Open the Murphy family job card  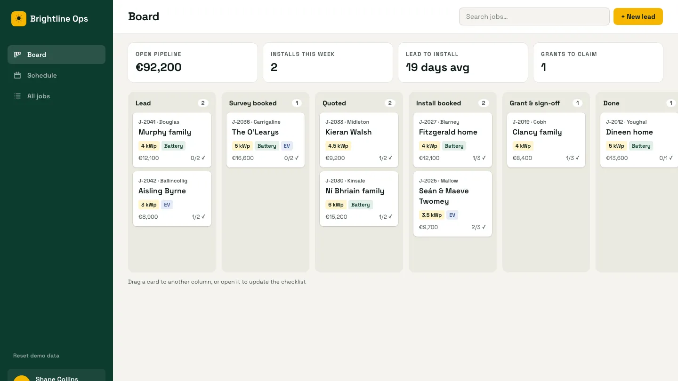tap(172, 140)
